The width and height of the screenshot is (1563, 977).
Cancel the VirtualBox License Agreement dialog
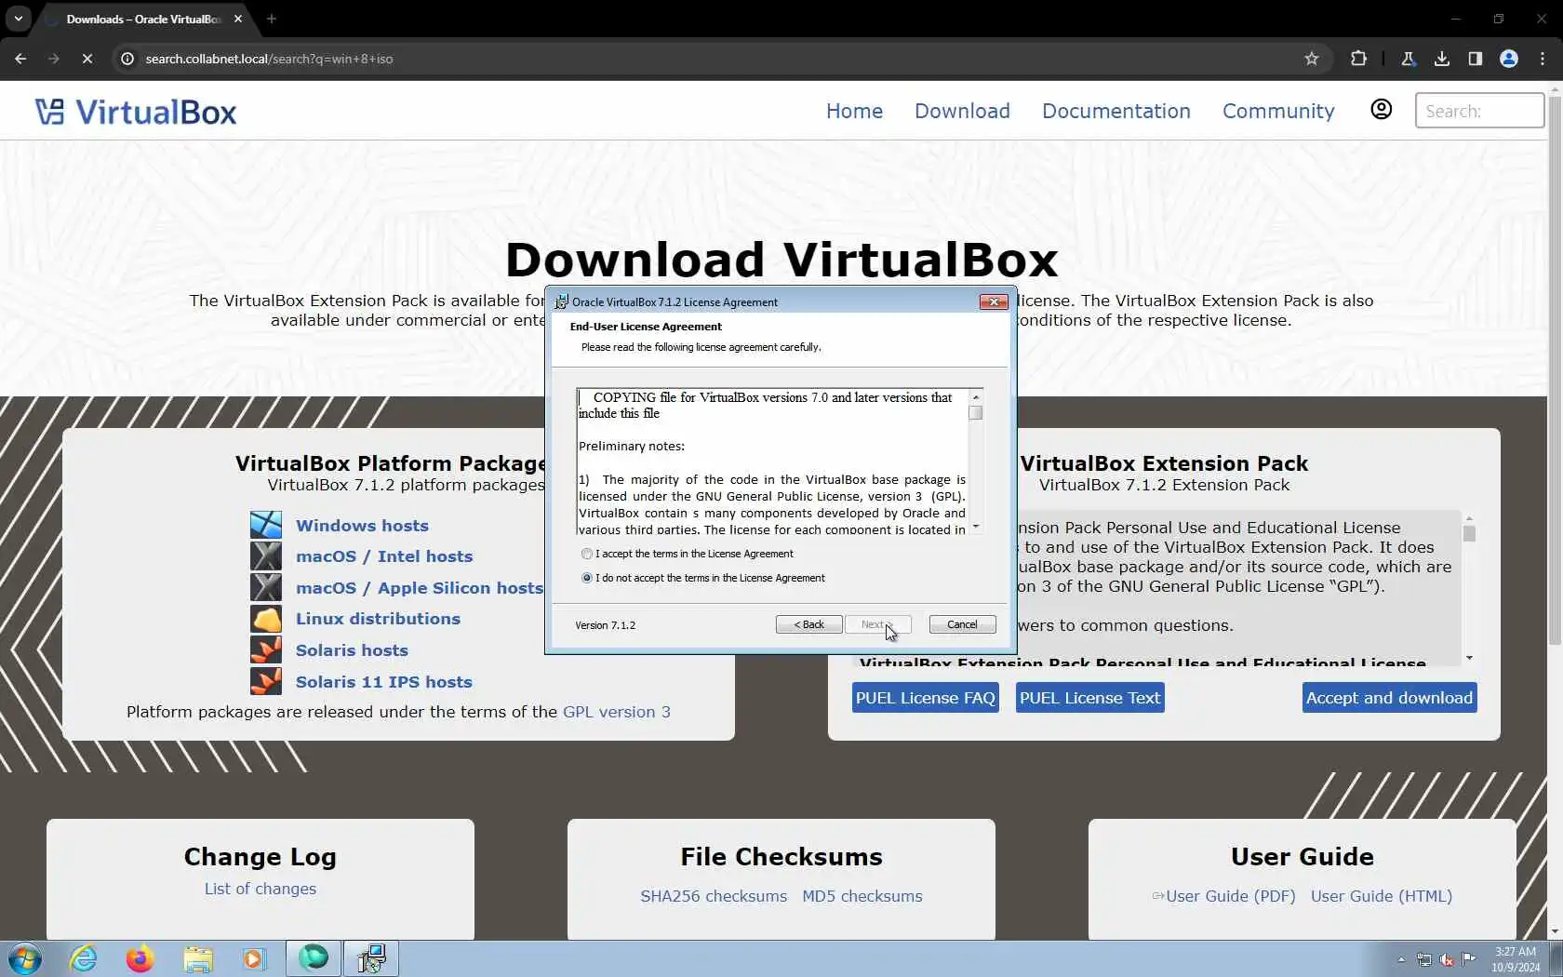(962, 624)
